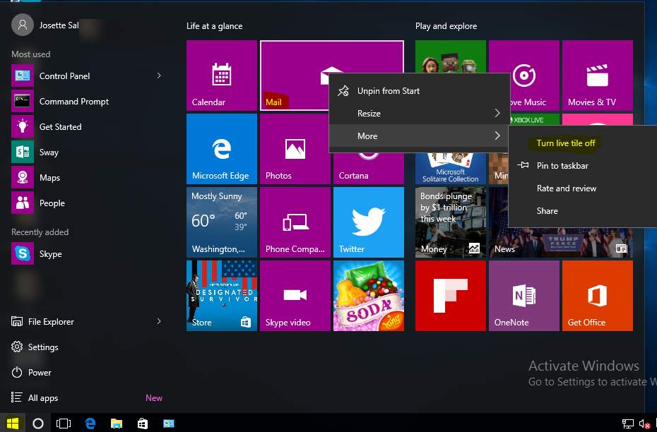Open the Microsoft Edge tile

pos(222,149)
